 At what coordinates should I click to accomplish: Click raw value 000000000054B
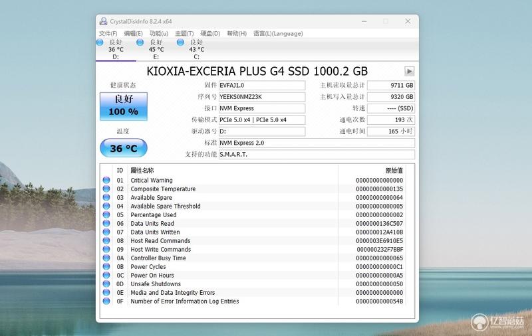click(x=379, y=301)
